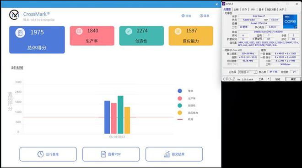Switch to the 显卡 tab in CPU-Z
This screenshot has height=168, width=302.
pos(261,10)
